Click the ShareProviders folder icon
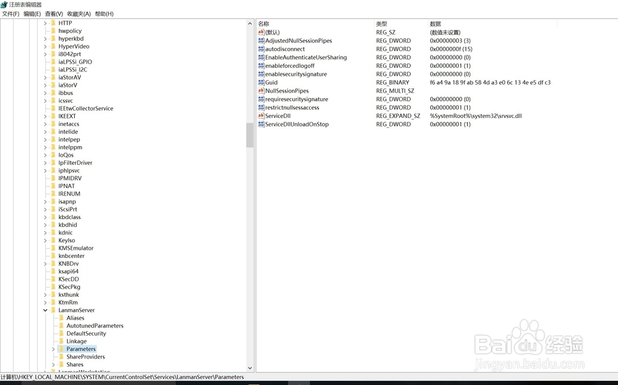The image size is (618, 385). [x=61, y=357]
